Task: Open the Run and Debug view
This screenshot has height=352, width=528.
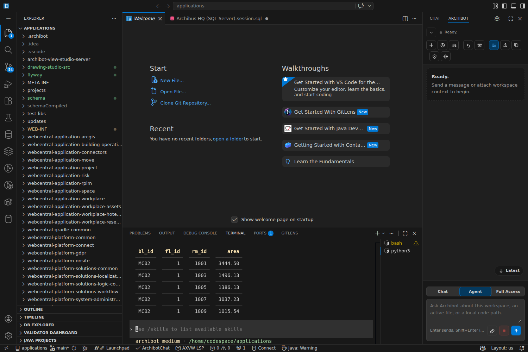Action: point(8,84)
